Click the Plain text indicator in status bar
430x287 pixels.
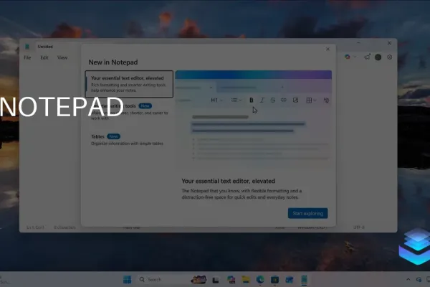[131, 227]
